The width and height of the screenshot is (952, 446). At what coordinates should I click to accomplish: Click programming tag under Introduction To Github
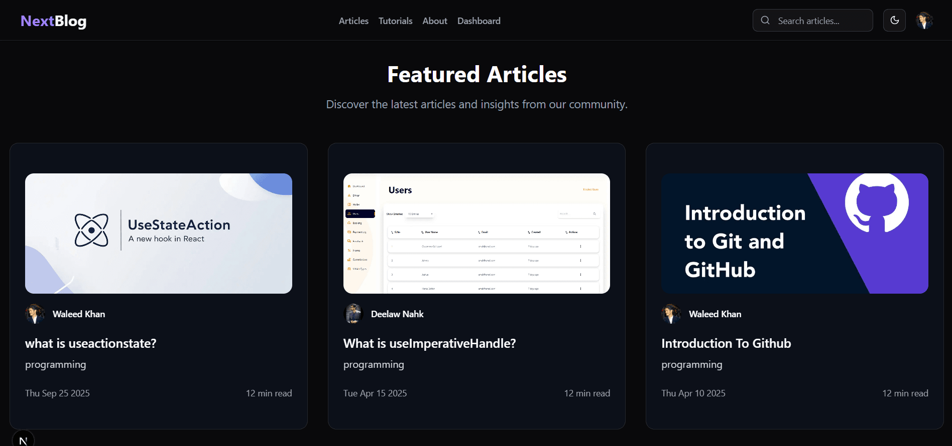[692, 365]
